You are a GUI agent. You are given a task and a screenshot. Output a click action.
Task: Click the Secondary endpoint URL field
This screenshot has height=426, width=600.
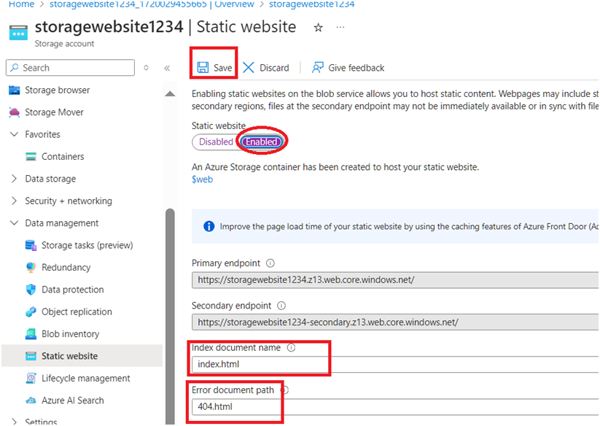tap(395, 322)
